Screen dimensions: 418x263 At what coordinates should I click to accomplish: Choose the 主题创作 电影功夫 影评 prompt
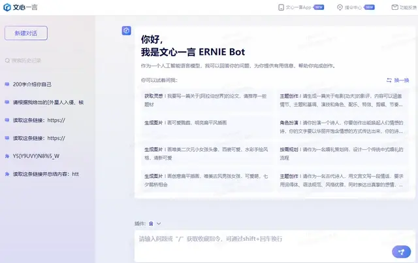pyautogui.click(x=342, y=100)
